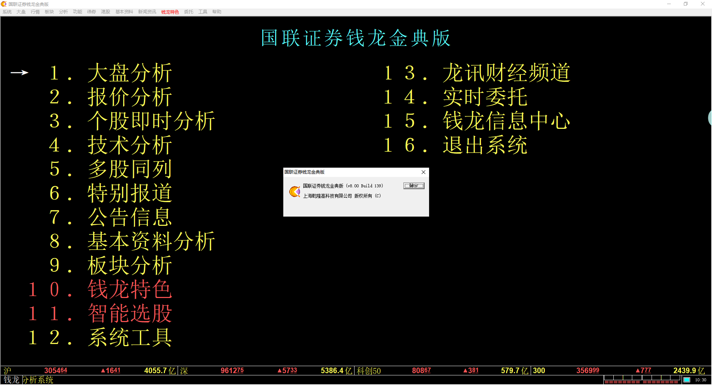Image resolution: width=712 pixels, height=385 pixels.
Task: Click the 科创50 turnover 579.7 亿
Action: pyautogui.click(x=515, y=371)
